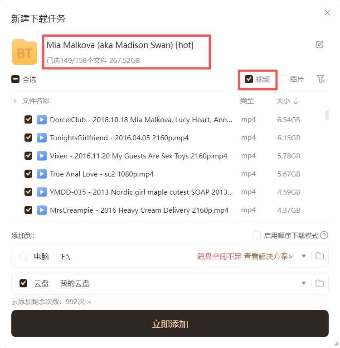This screenshot has width=340, height=348.
Task: Open the folder browser for the computer path E:\
Action: coord(320,256)
